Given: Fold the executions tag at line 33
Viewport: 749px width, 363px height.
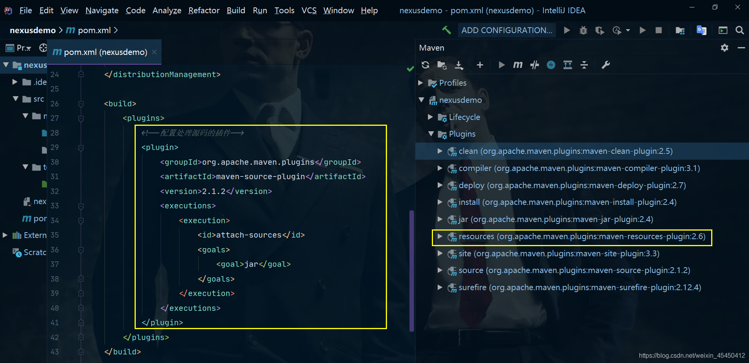Looking at the screenshot, I should coord(81,206).
